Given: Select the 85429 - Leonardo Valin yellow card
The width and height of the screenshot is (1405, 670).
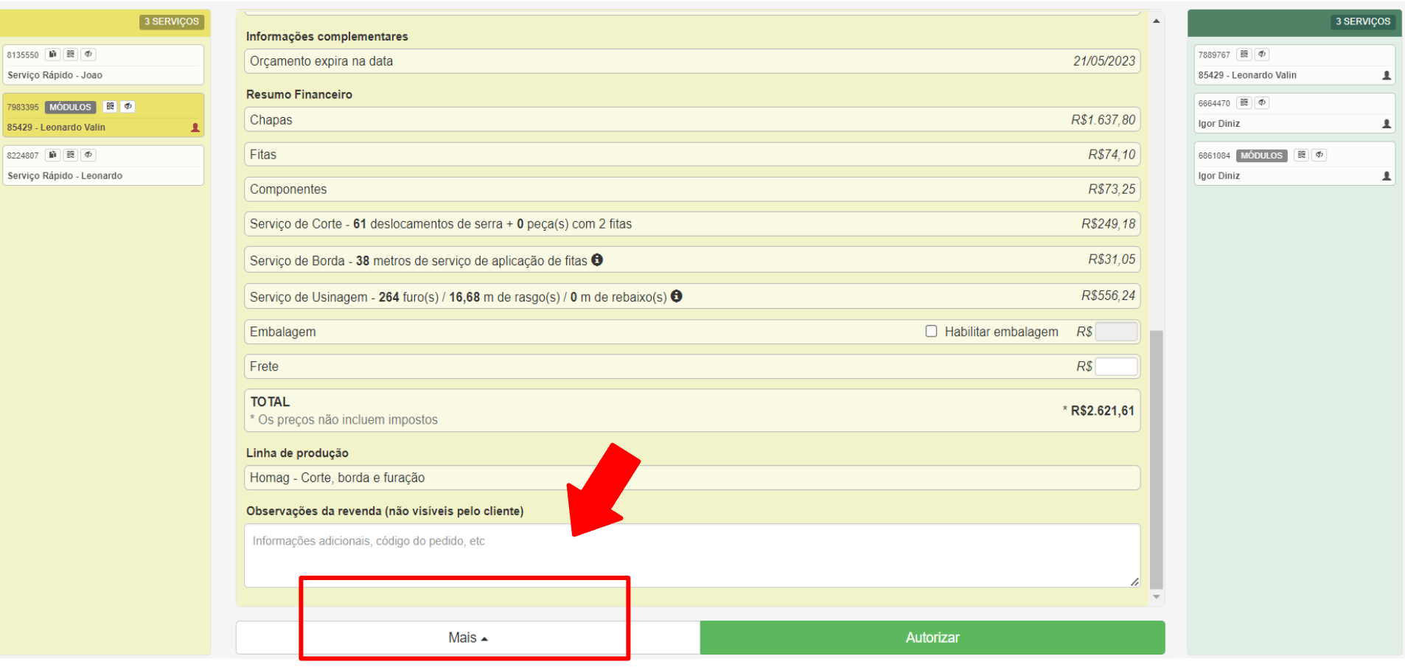Looking at the screenshot, I should [x=103, y=115].
